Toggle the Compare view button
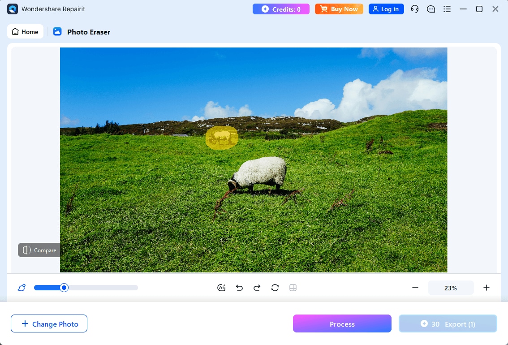 [39, 250]
